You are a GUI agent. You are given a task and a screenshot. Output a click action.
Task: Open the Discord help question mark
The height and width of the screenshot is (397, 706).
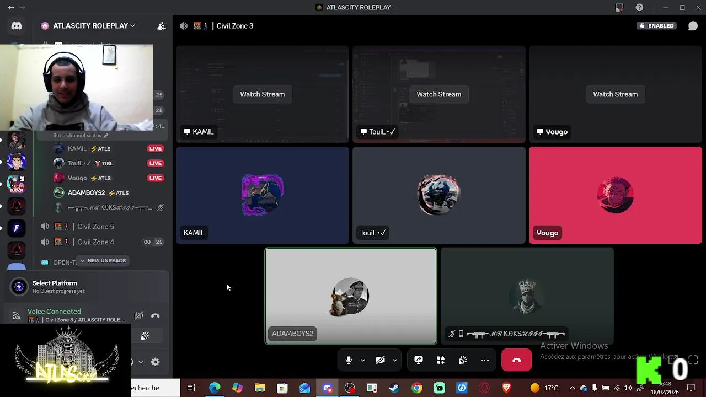coord(639,8)
